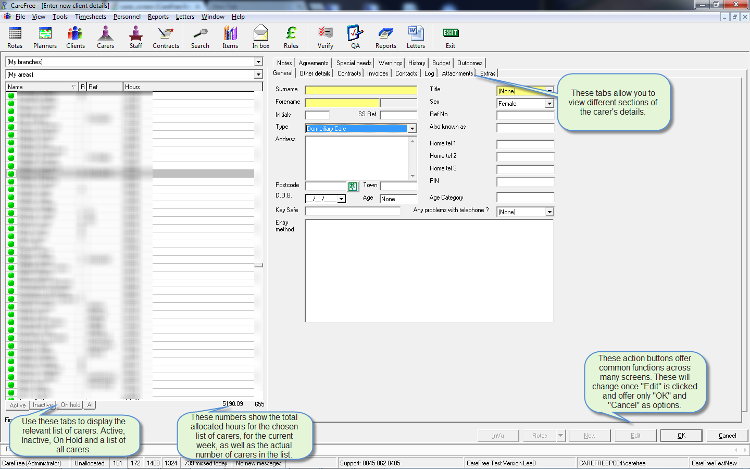This screenshot has width=750, height=469.
Task: Switch to the Special needs tab
Action: 354,63
